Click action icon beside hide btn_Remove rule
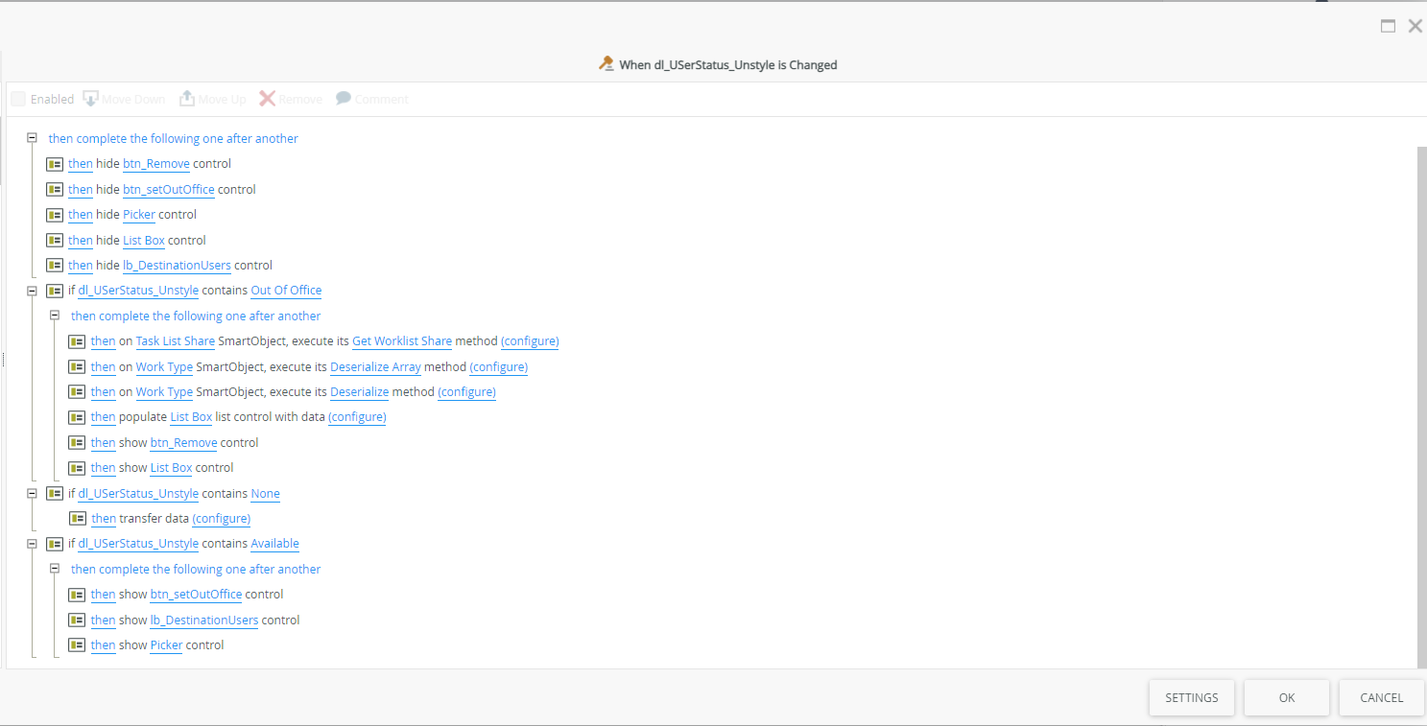This screenshot has height=726, width=1427. pyautogui.click(x=55, y=164)
